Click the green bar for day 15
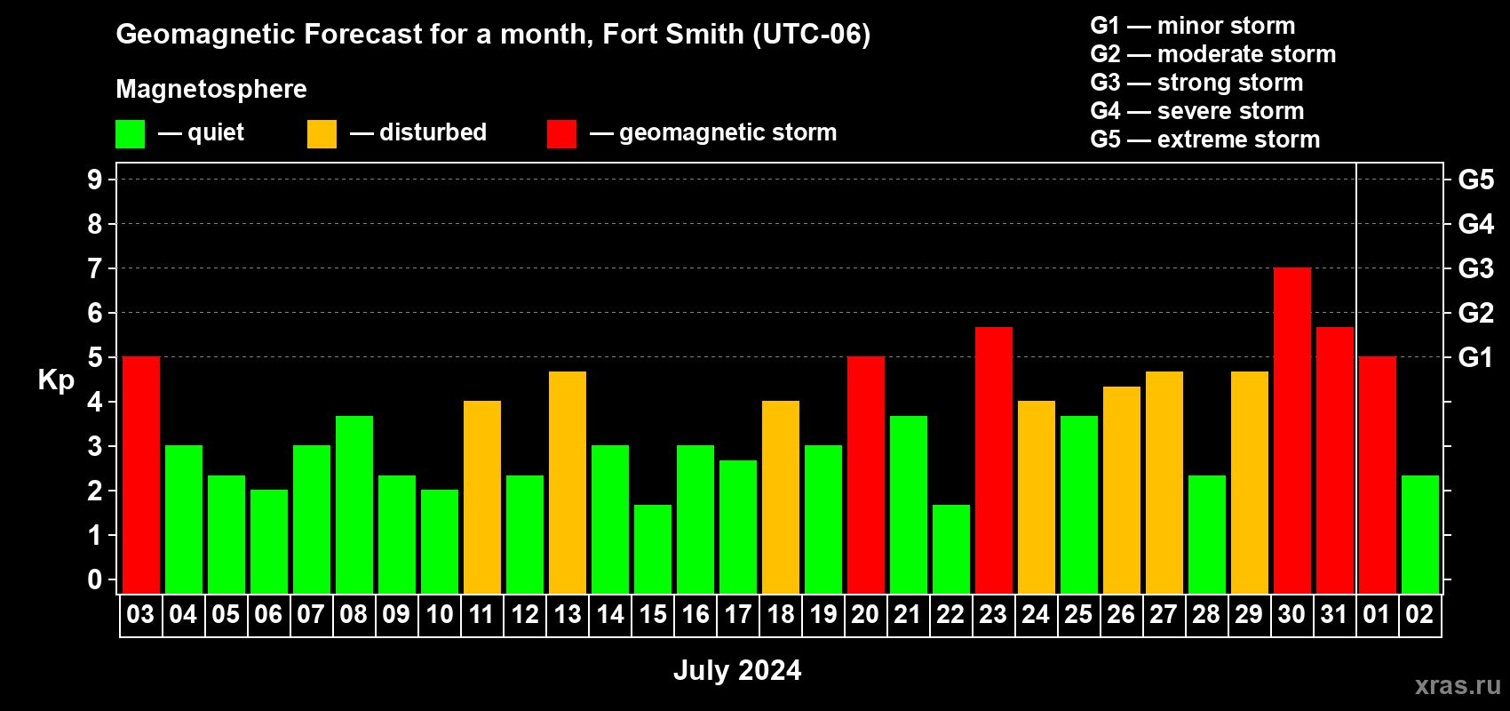The width and height of the screenshot is (1510, 711). (653, 549)
